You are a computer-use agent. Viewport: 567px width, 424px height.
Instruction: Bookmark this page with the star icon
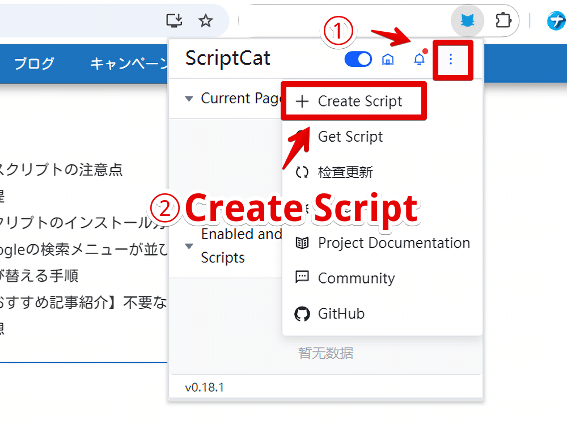tap(205, 20)
